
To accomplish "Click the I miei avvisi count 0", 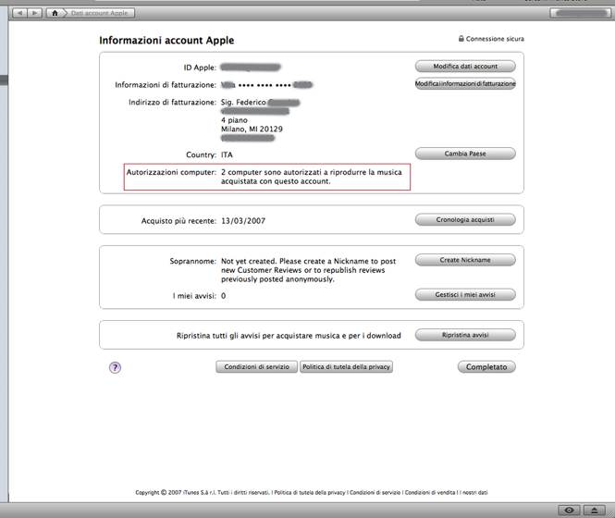I will tap(224, 296).
